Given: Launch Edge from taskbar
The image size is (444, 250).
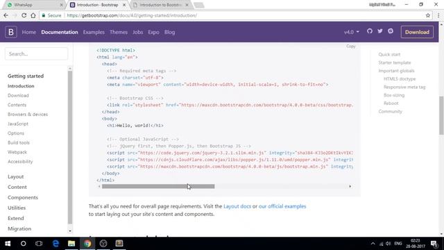Looking at the screenshot, I should pyautogui.click(x=55, y=244).
